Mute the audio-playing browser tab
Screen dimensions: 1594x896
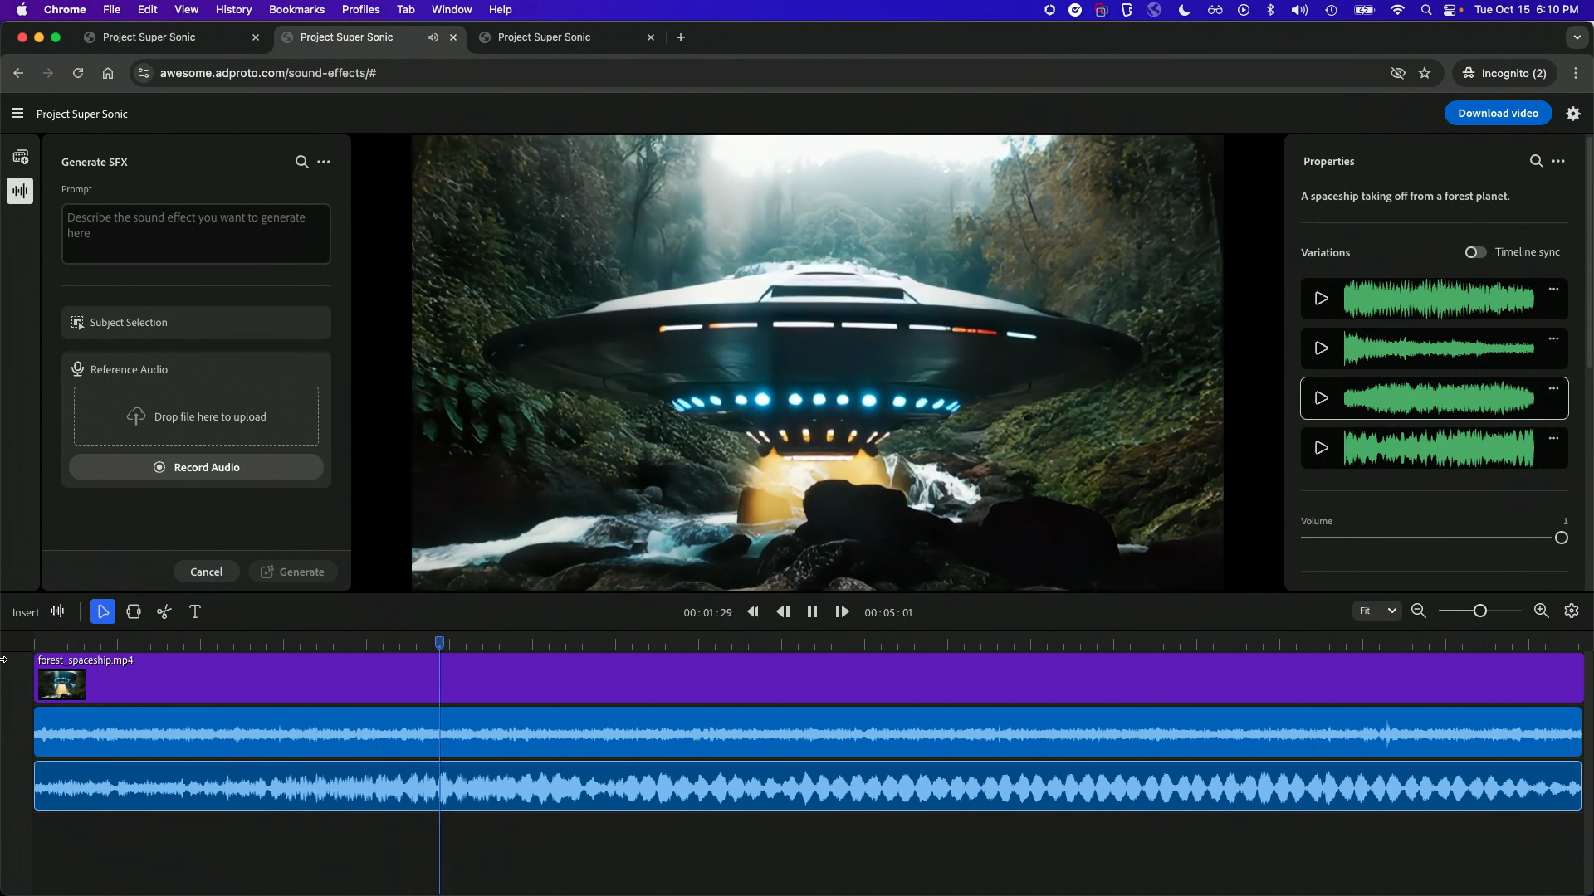[x=433, y=37]
